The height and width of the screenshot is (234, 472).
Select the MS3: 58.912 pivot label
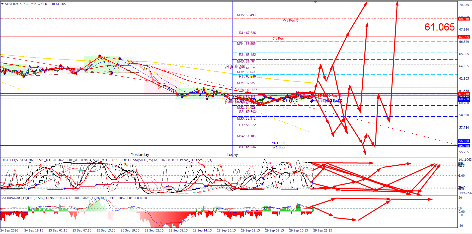click(246, 119)
